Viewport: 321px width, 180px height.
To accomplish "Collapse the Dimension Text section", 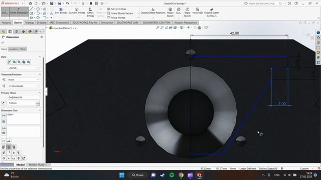I will [40, 110].
